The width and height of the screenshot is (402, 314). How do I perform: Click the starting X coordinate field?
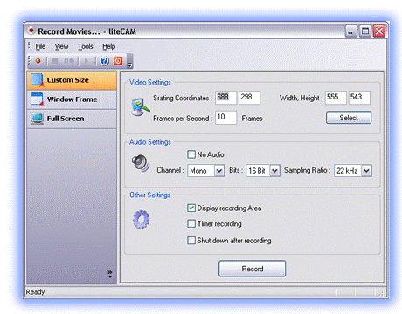(x=225, y=98)
